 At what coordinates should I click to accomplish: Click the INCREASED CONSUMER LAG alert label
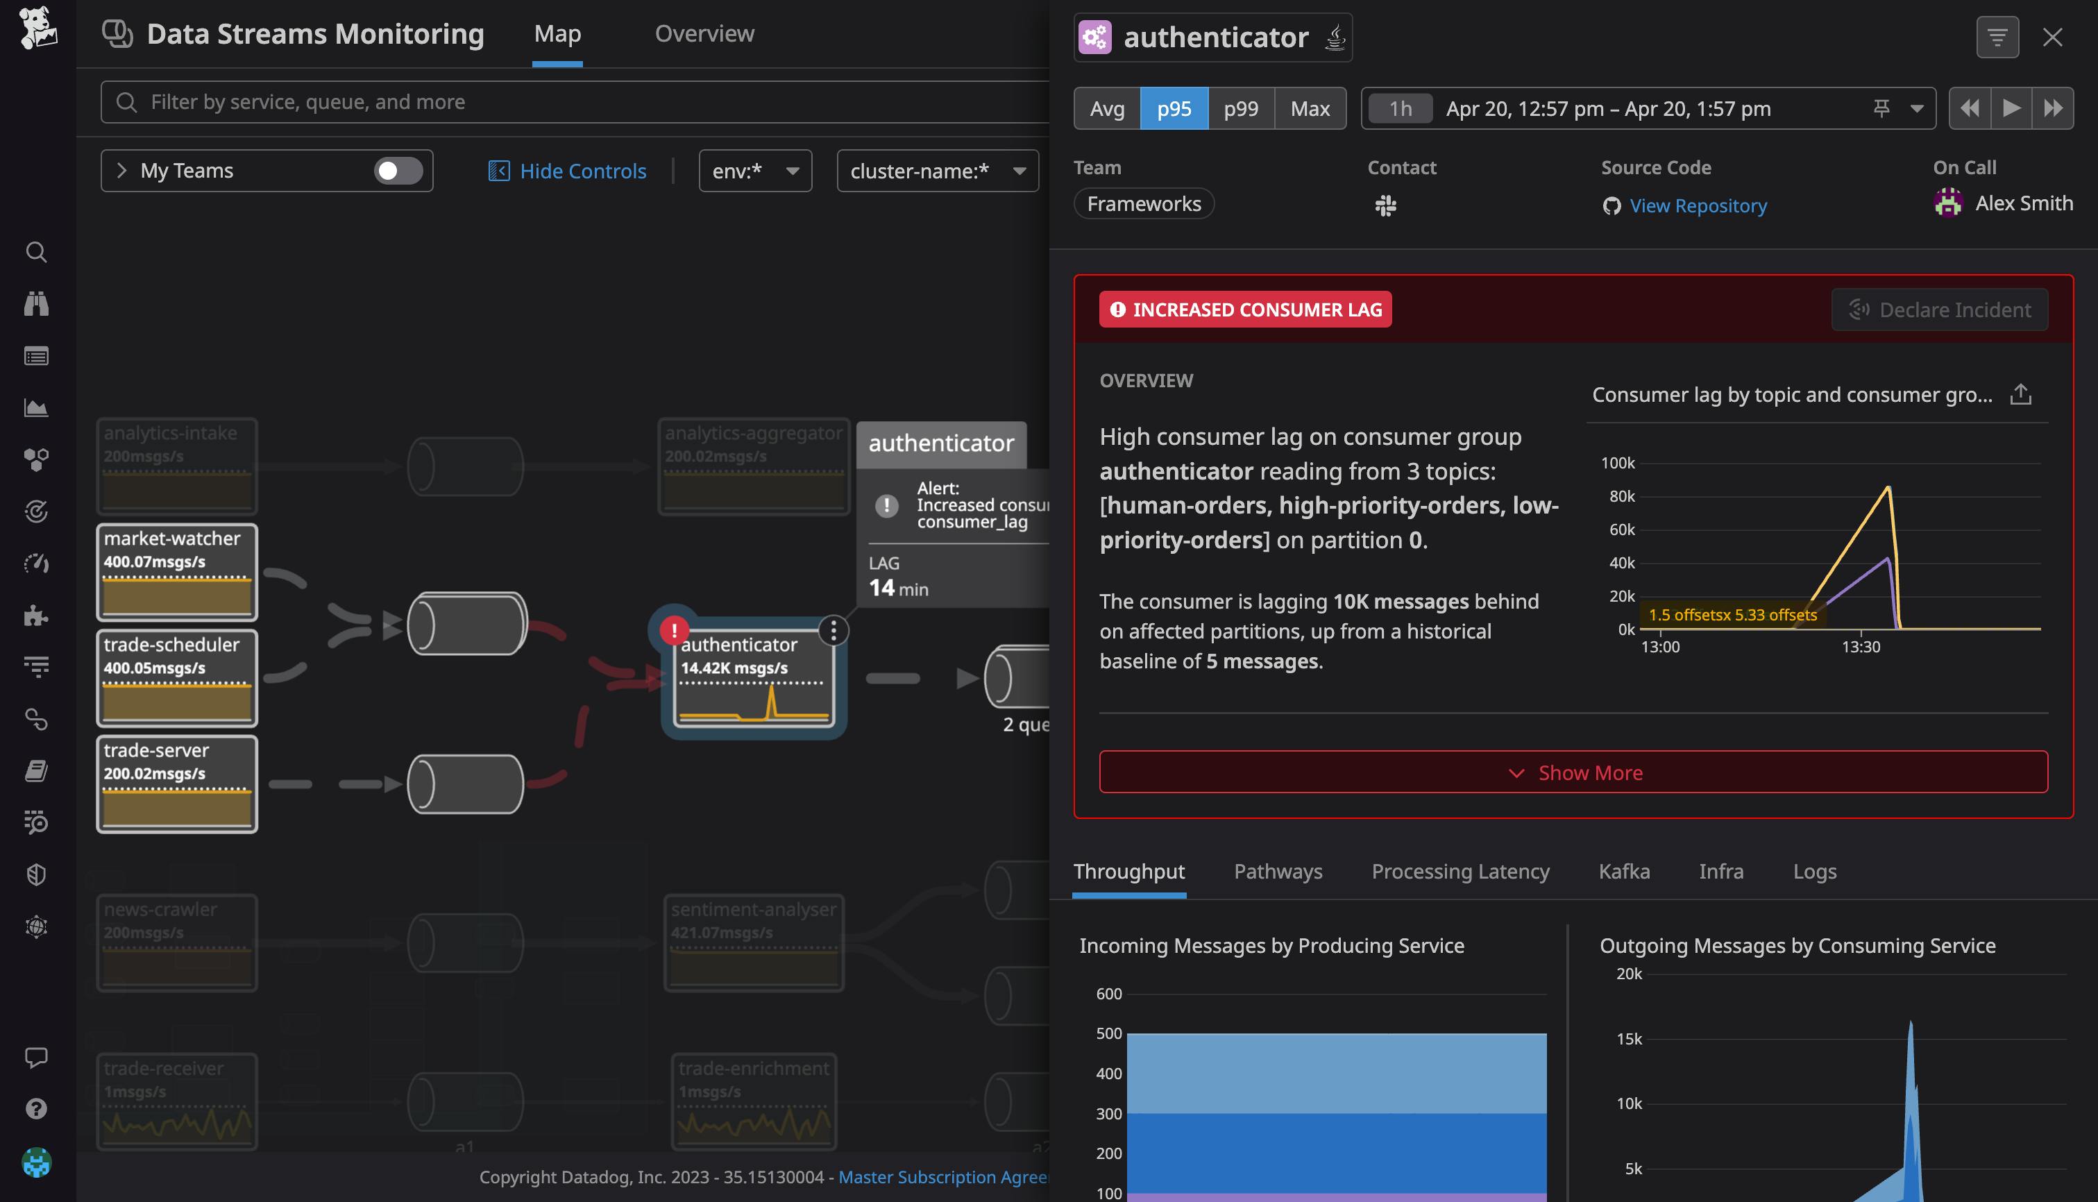(1246, 310)
